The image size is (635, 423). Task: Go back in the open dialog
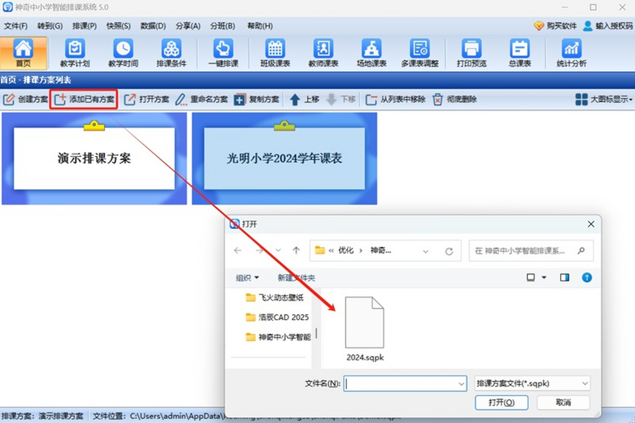238,251
